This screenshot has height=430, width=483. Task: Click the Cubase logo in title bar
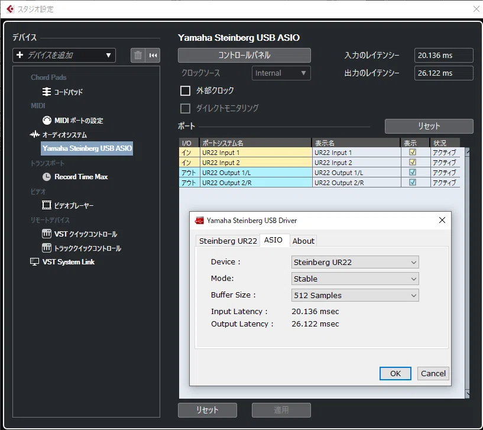pyautogui.click(x=10, y=9)
